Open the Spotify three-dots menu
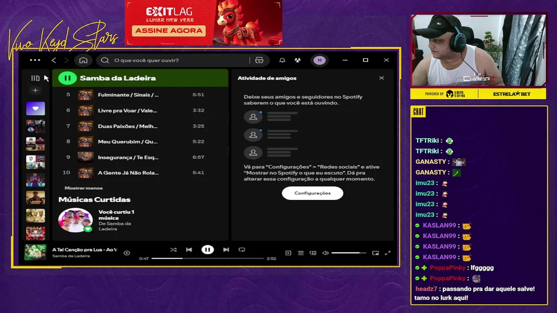Screen dimensions: 557x313 point(35,60)
